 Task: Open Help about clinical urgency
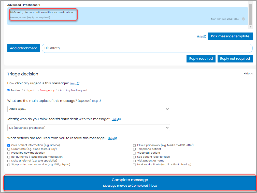75,83
